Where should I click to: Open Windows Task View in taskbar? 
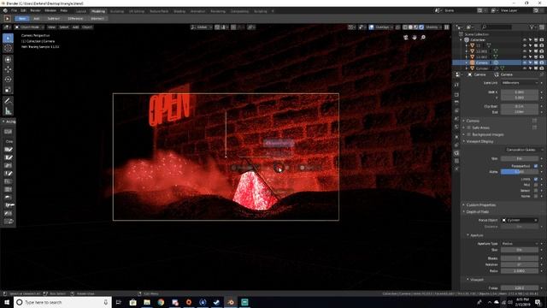(x=119, y=302)
